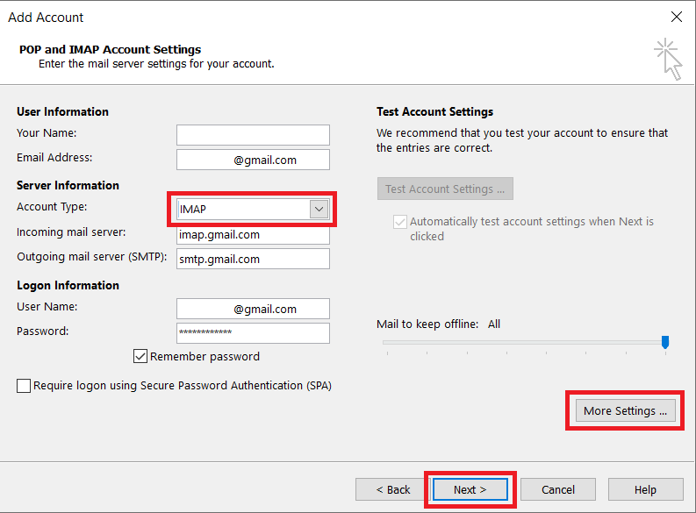
Task: Focus the Your Name field
Action: click(253, 135)
